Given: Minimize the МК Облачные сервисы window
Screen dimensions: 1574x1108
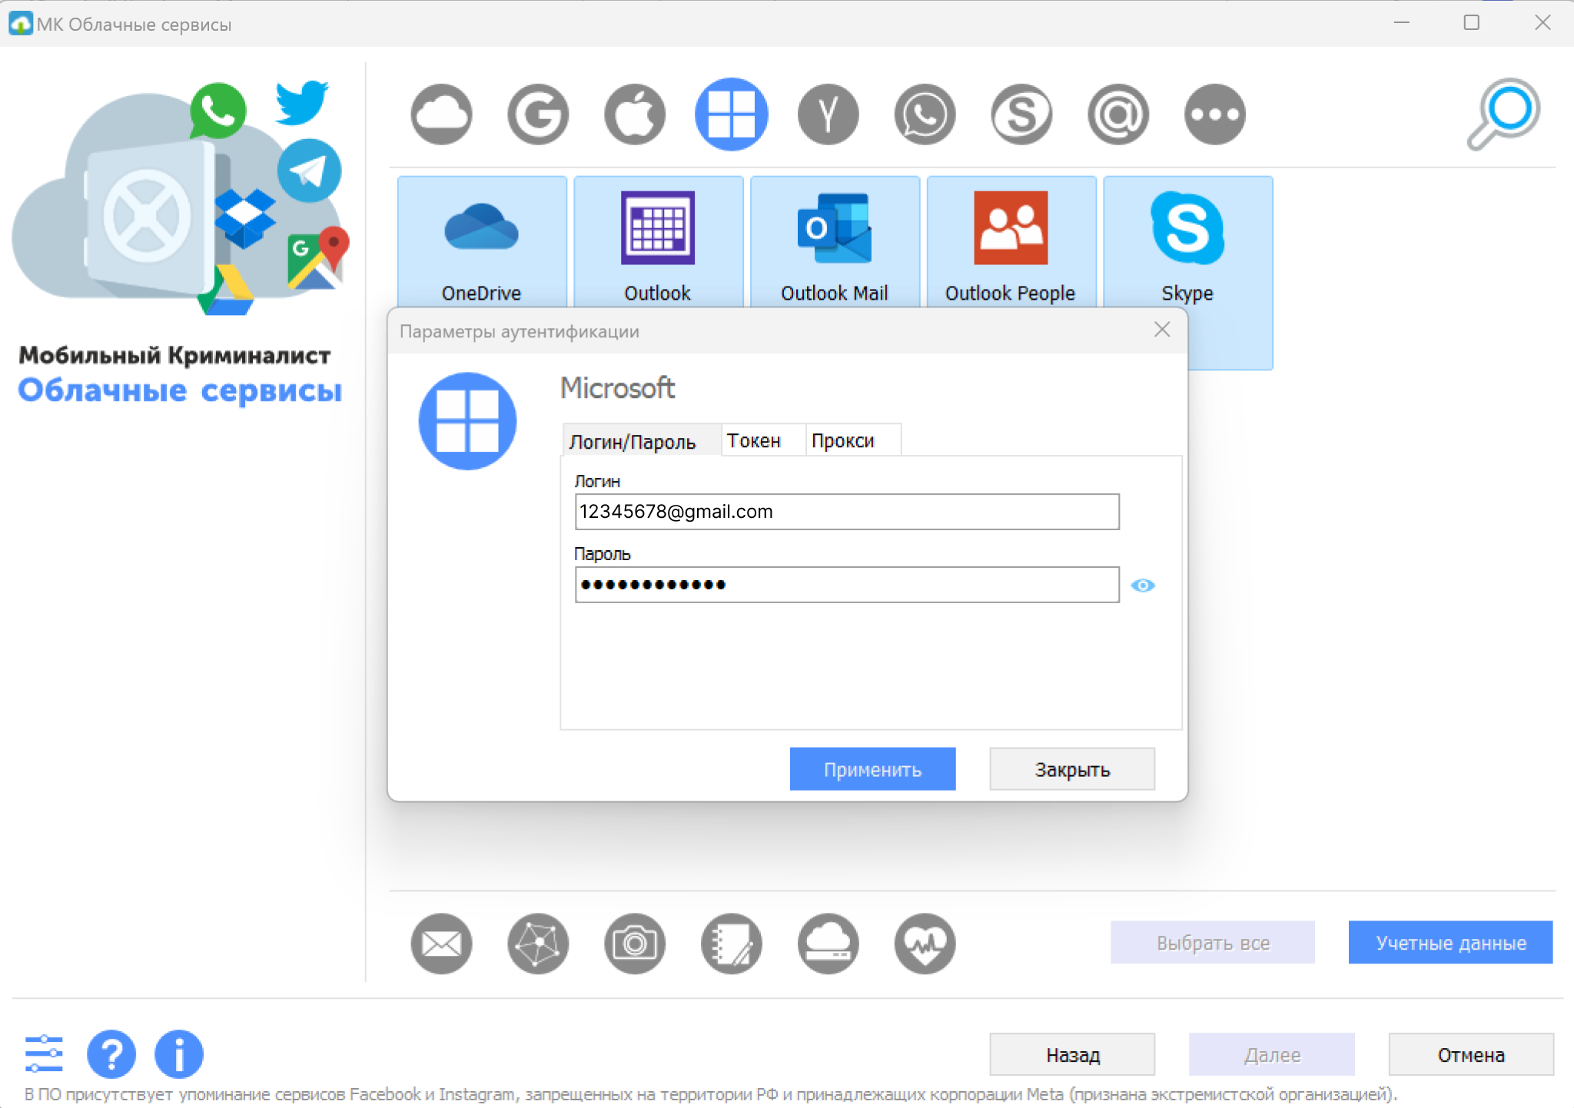Looking at the screenshot, I should [x=1402, y=23].
